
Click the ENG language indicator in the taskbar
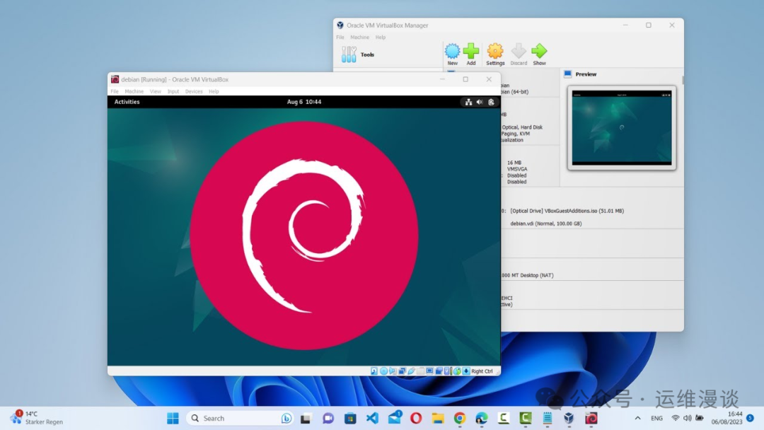(x=657, y=418)
